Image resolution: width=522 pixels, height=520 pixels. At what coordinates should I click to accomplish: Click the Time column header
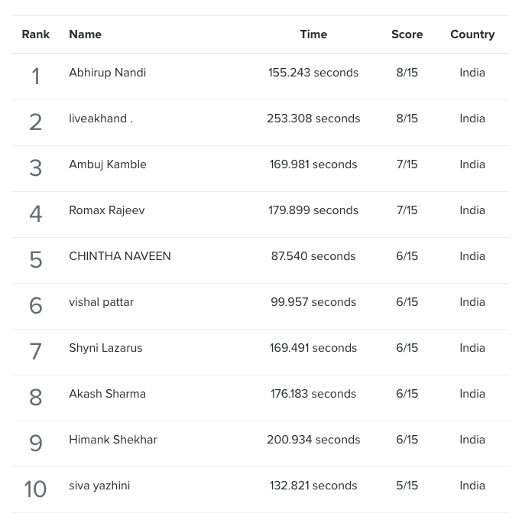313,34
